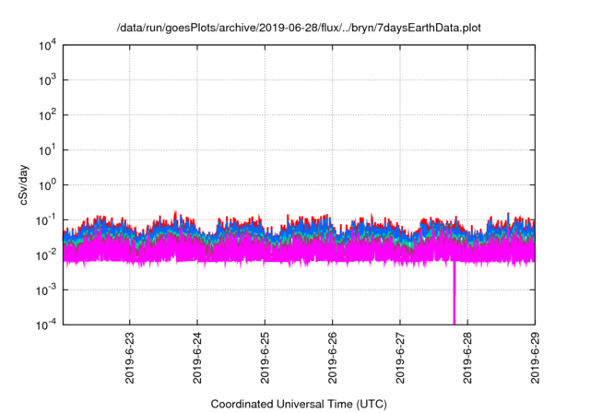The width and height of the screenshot is (590, 413).
Task: Click the 2019-6-27 date tick label
Action: [400, 358]
